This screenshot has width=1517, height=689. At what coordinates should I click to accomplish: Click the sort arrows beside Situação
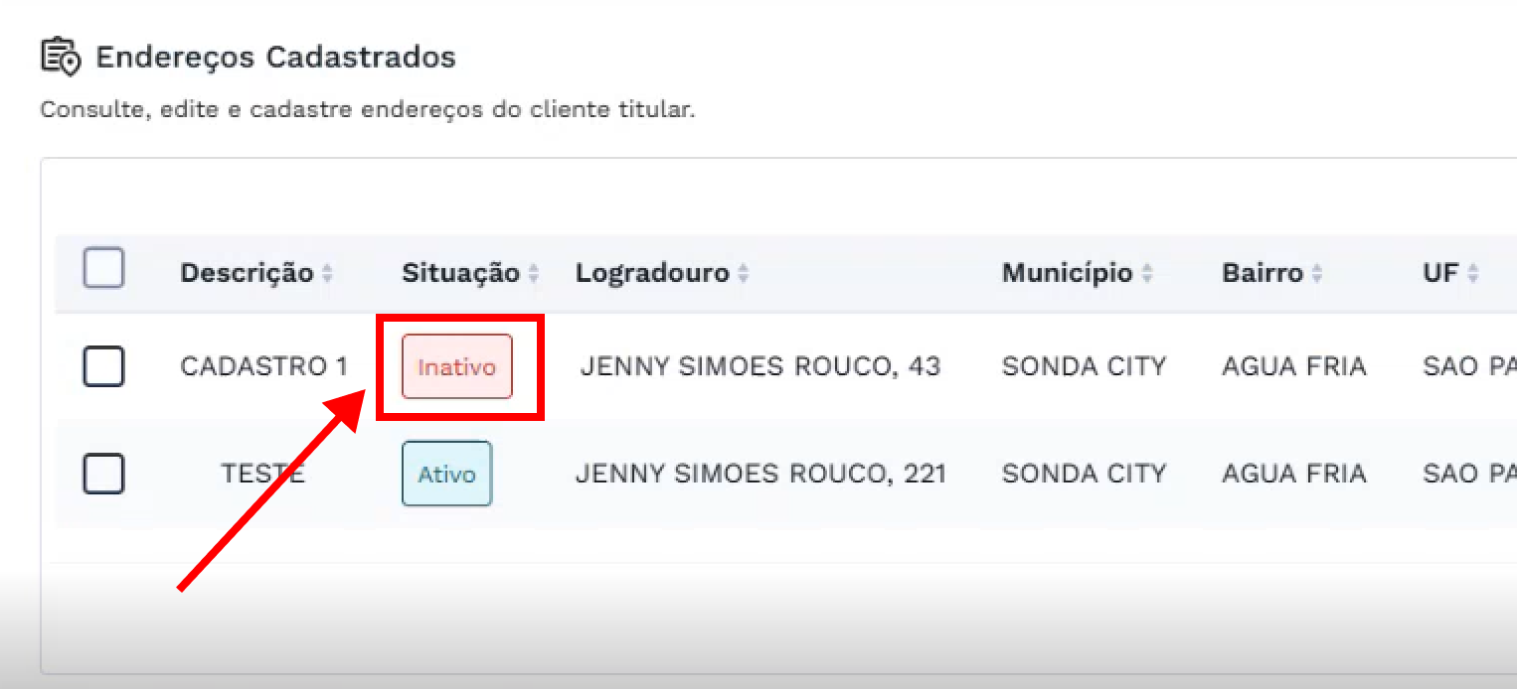(534, 274)
